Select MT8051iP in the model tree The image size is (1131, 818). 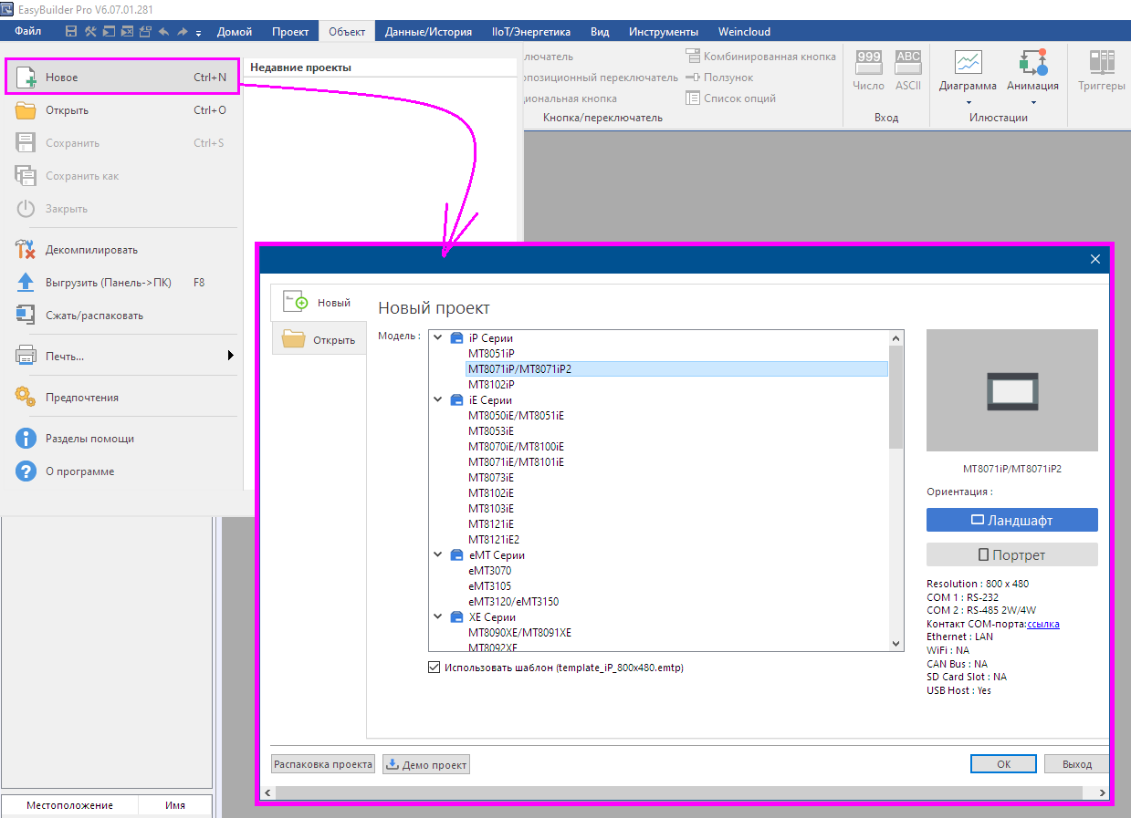pyautogui.click(x=491, y=353)
